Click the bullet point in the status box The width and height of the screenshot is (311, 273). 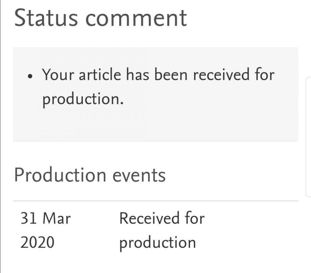[x=31, y=75]
